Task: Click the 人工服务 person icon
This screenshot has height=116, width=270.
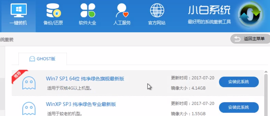Action: tap(122, 11)
